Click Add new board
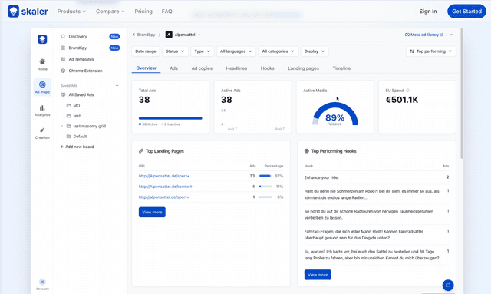 coord(77,147)
